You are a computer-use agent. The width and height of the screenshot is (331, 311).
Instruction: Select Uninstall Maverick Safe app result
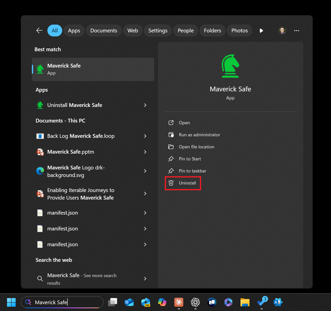[74, 105]
